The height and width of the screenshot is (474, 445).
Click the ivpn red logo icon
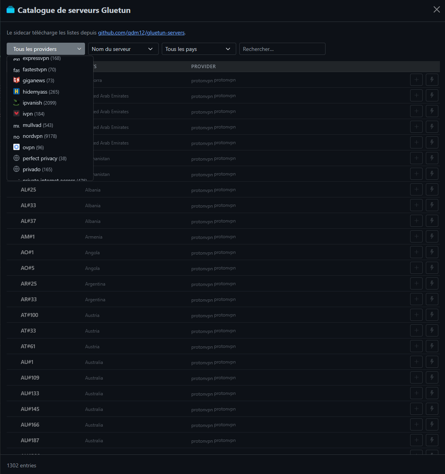[16, 113]
